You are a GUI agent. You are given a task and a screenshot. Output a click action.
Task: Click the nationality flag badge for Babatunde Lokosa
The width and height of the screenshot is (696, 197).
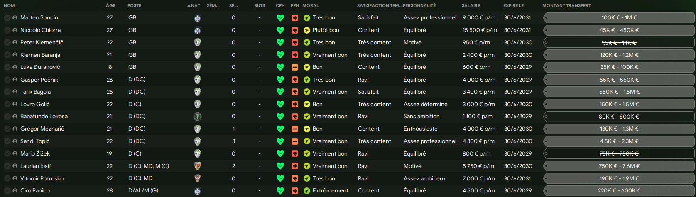pyautogui.click(x=197, y=117)
